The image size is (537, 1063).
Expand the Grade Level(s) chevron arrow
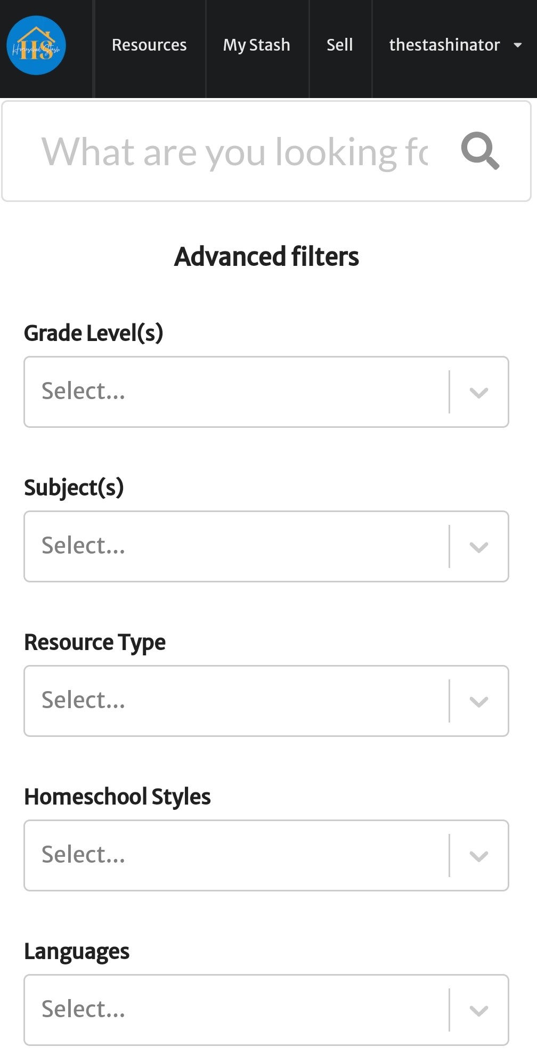(x=479, y=393)
